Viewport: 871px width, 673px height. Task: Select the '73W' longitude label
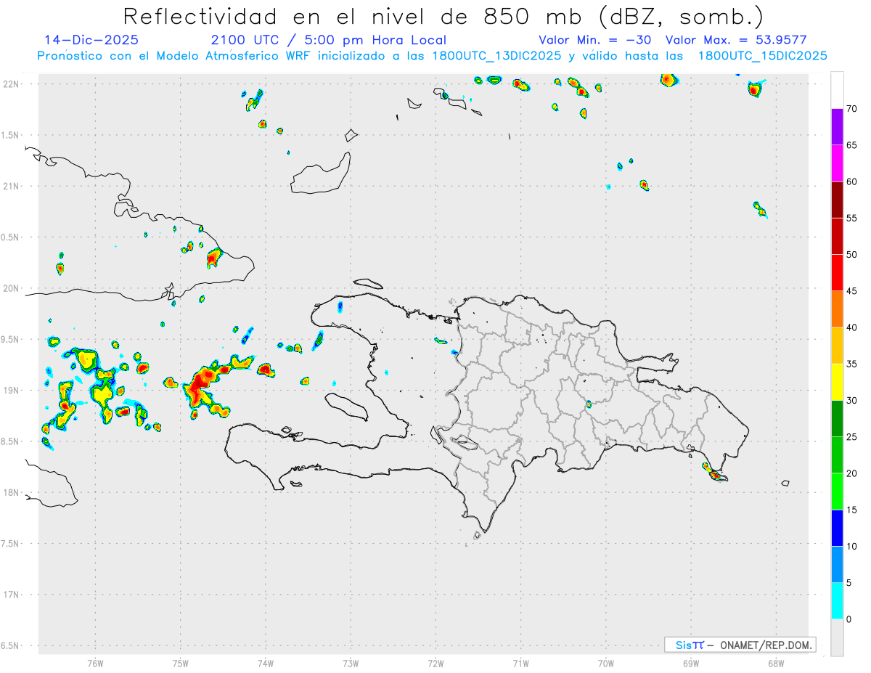pos(351,663)
